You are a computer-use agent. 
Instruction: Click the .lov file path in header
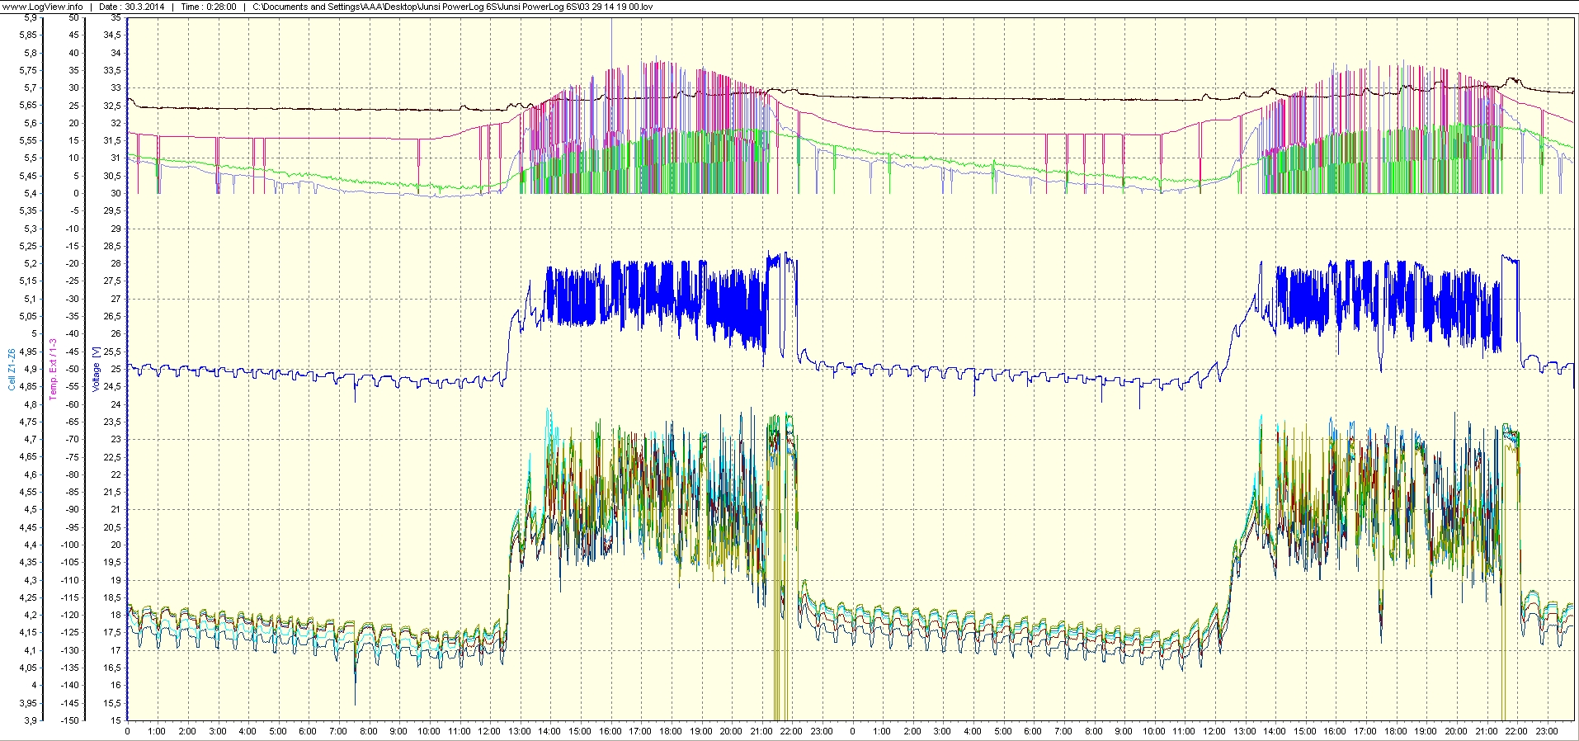(452, 7)
